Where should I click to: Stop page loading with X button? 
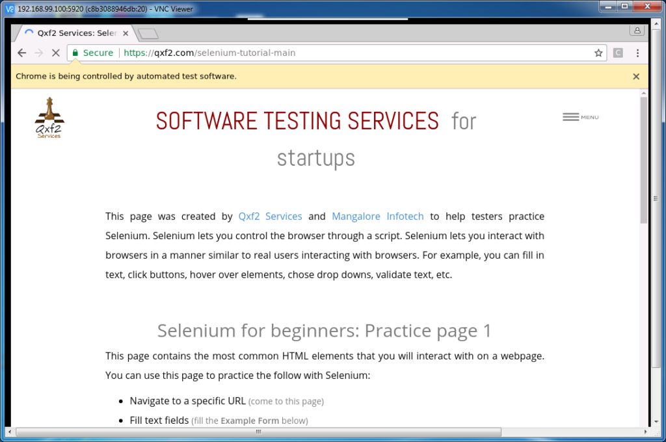(55, 53)
